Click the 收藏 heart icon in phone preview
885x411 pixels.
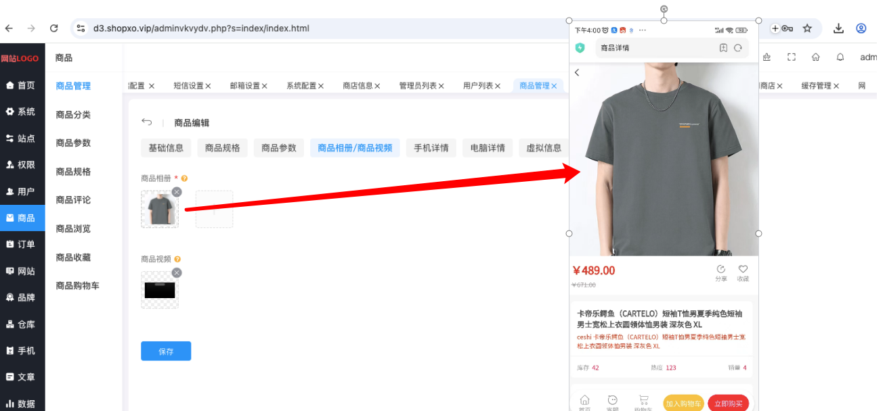coord(743,269)
